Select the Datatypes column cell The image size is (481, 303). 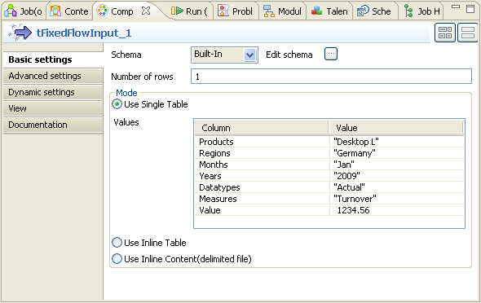(263, 187)
